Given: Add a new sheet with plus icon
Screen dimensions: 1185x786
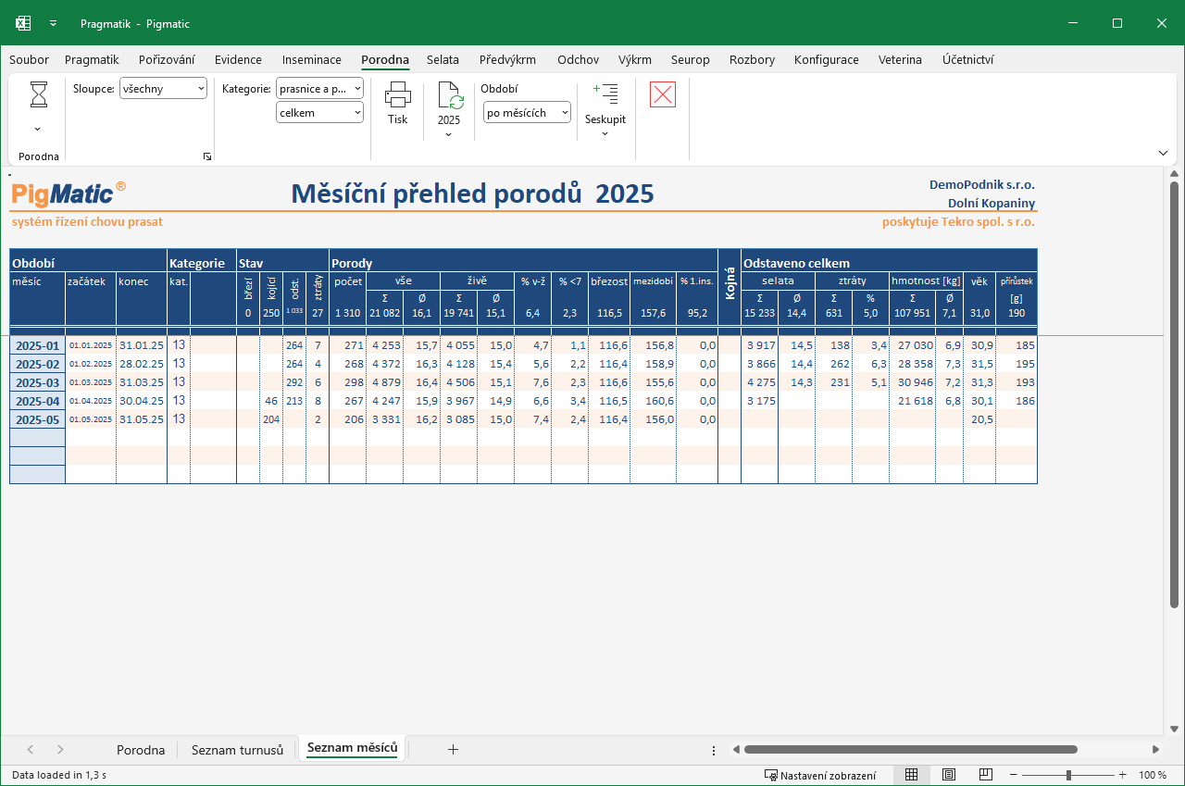Looking at the screenshot, I should click(453, 750).
